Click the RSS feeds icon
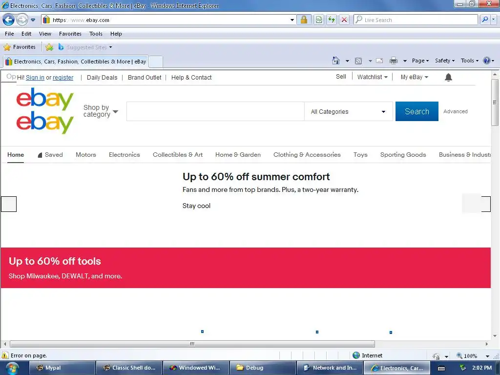This screenshot has height=375, width=500. (x=358, y=61)
